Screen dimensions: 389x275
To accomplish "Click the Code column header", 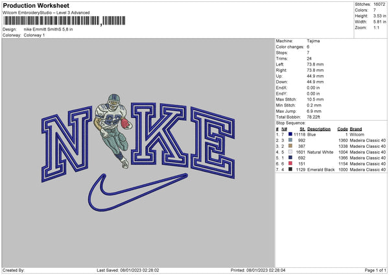I will point(342,129).
